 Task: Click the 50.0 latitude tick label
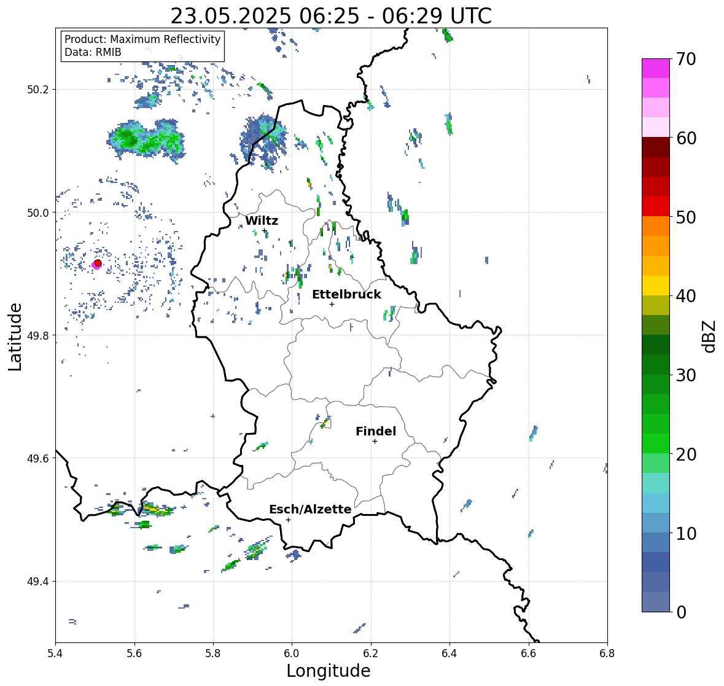coord(38,212)
